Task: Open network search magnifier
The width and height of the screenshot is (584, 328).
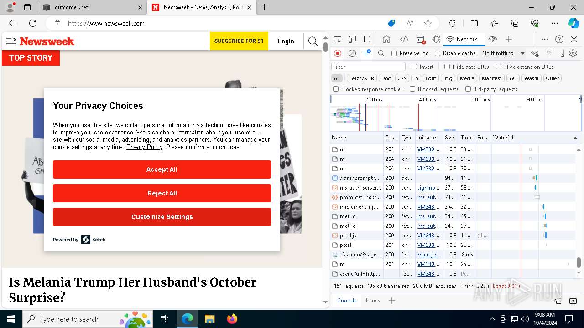Action: [x=381, y=53]
